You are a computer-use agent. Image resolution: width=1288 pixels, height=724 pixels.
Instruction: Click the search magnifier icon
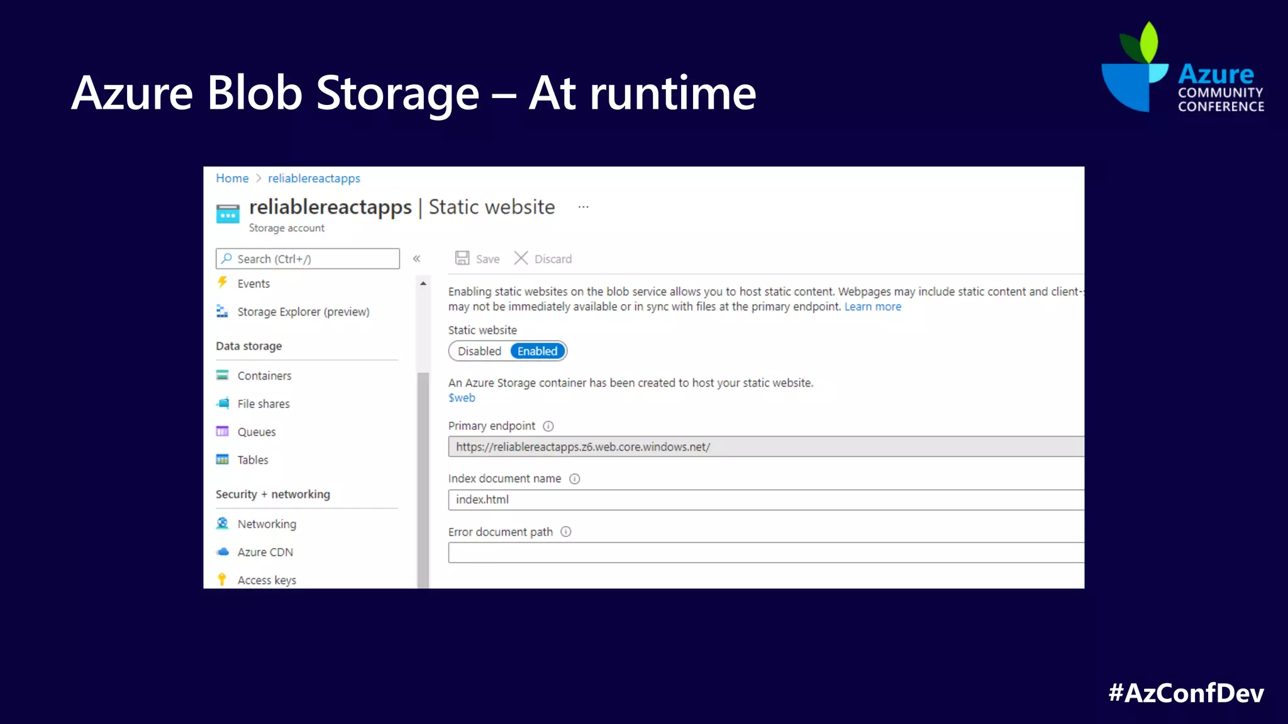(x=227, y=259)
